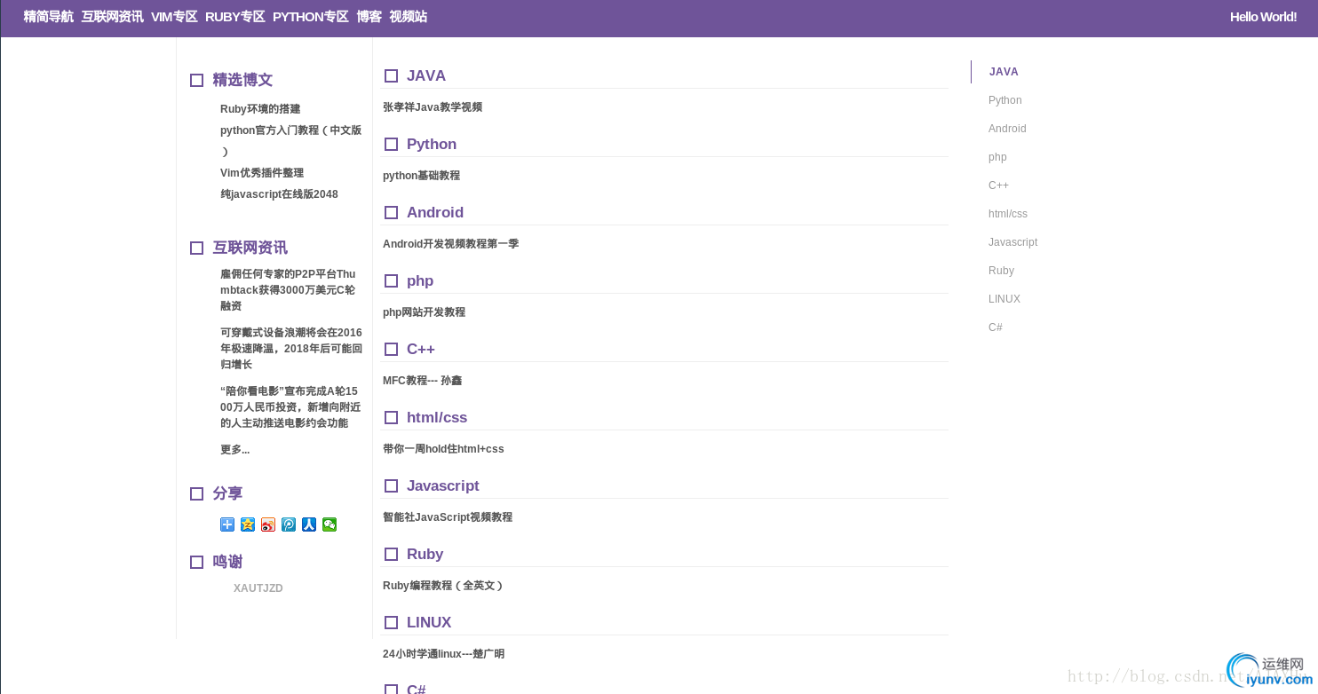The height and width of the screenshot is (694, 1318).
Task: Jump to C++ in the right index
Action: click(x=998, y=185)
